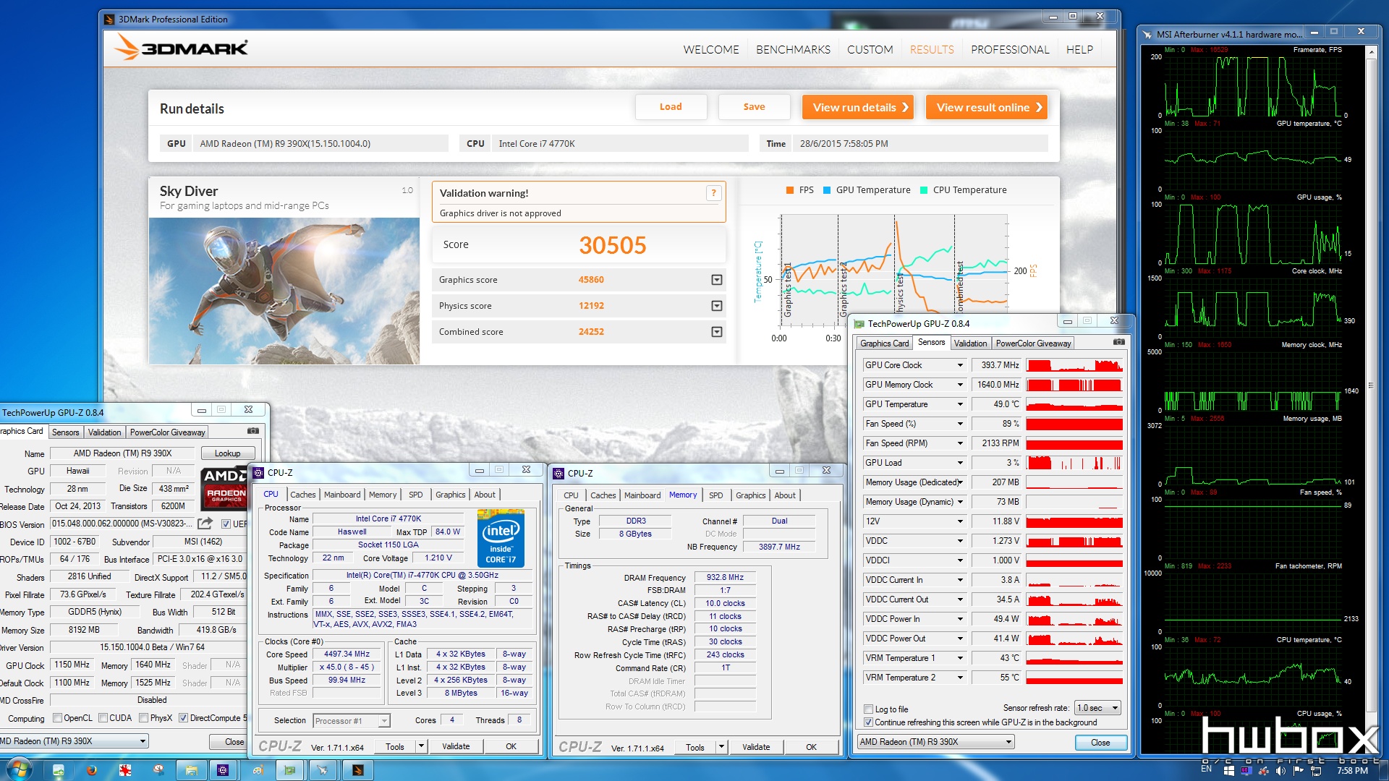Image resolution: width=1389 pixels, height=781 pixels.
Task: Open the Windows Start button
Action: (x=18, y=769)
